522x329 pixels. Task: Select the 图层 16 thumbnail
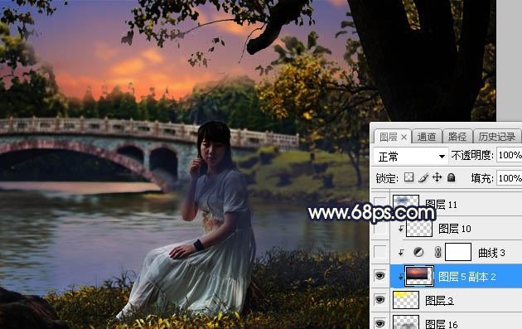pyautogui.click(x=406, y=322)
